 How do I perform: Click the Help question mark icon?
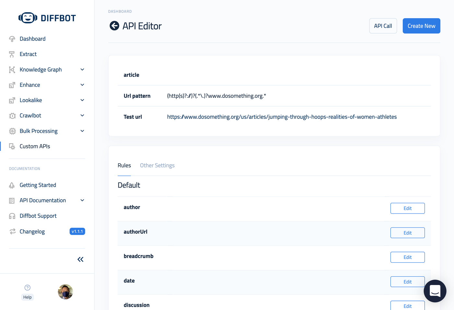pyautogui.click(x=28, y=288)
